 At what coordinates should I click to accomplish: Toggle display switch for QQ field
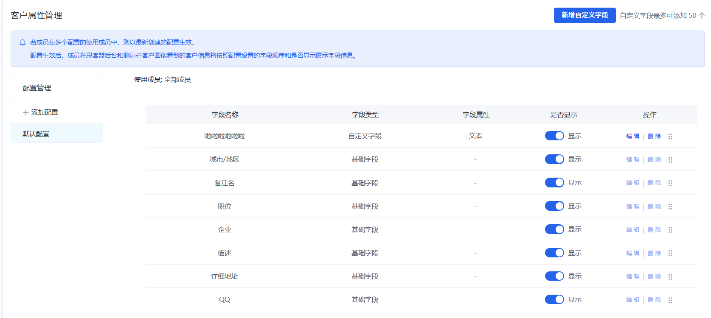[x=554, y=299]
